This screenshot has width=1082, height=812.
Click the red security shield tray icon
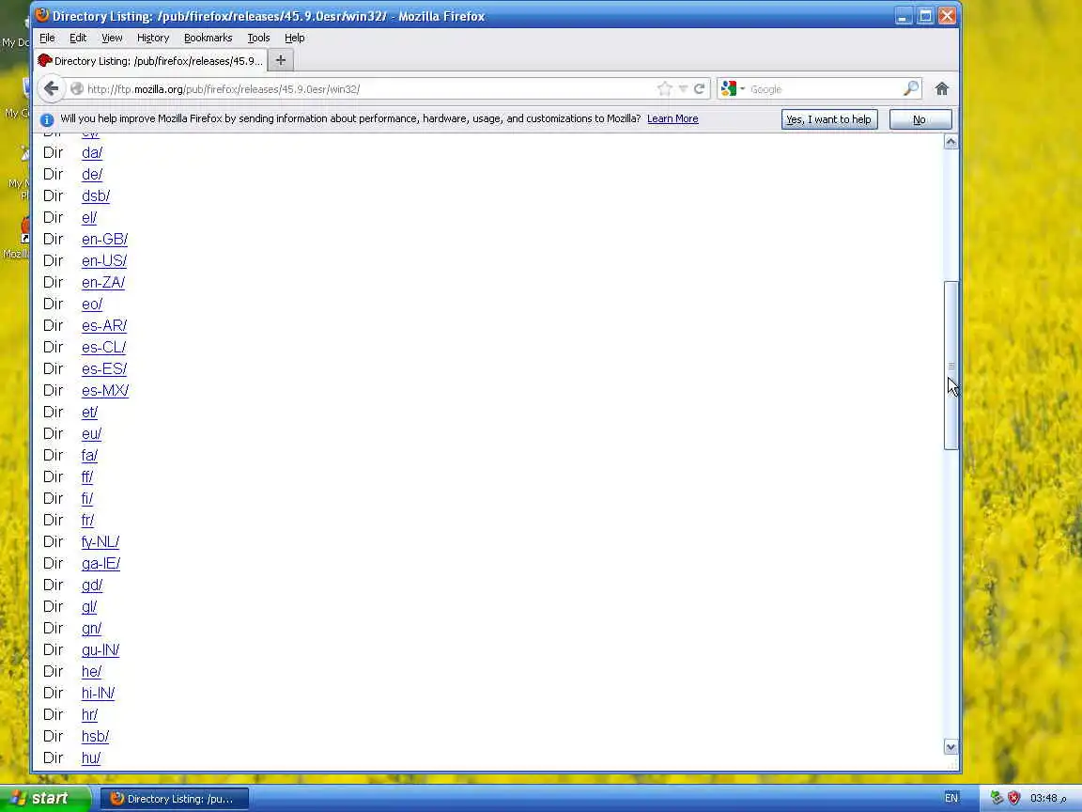tap(1013, 798)
